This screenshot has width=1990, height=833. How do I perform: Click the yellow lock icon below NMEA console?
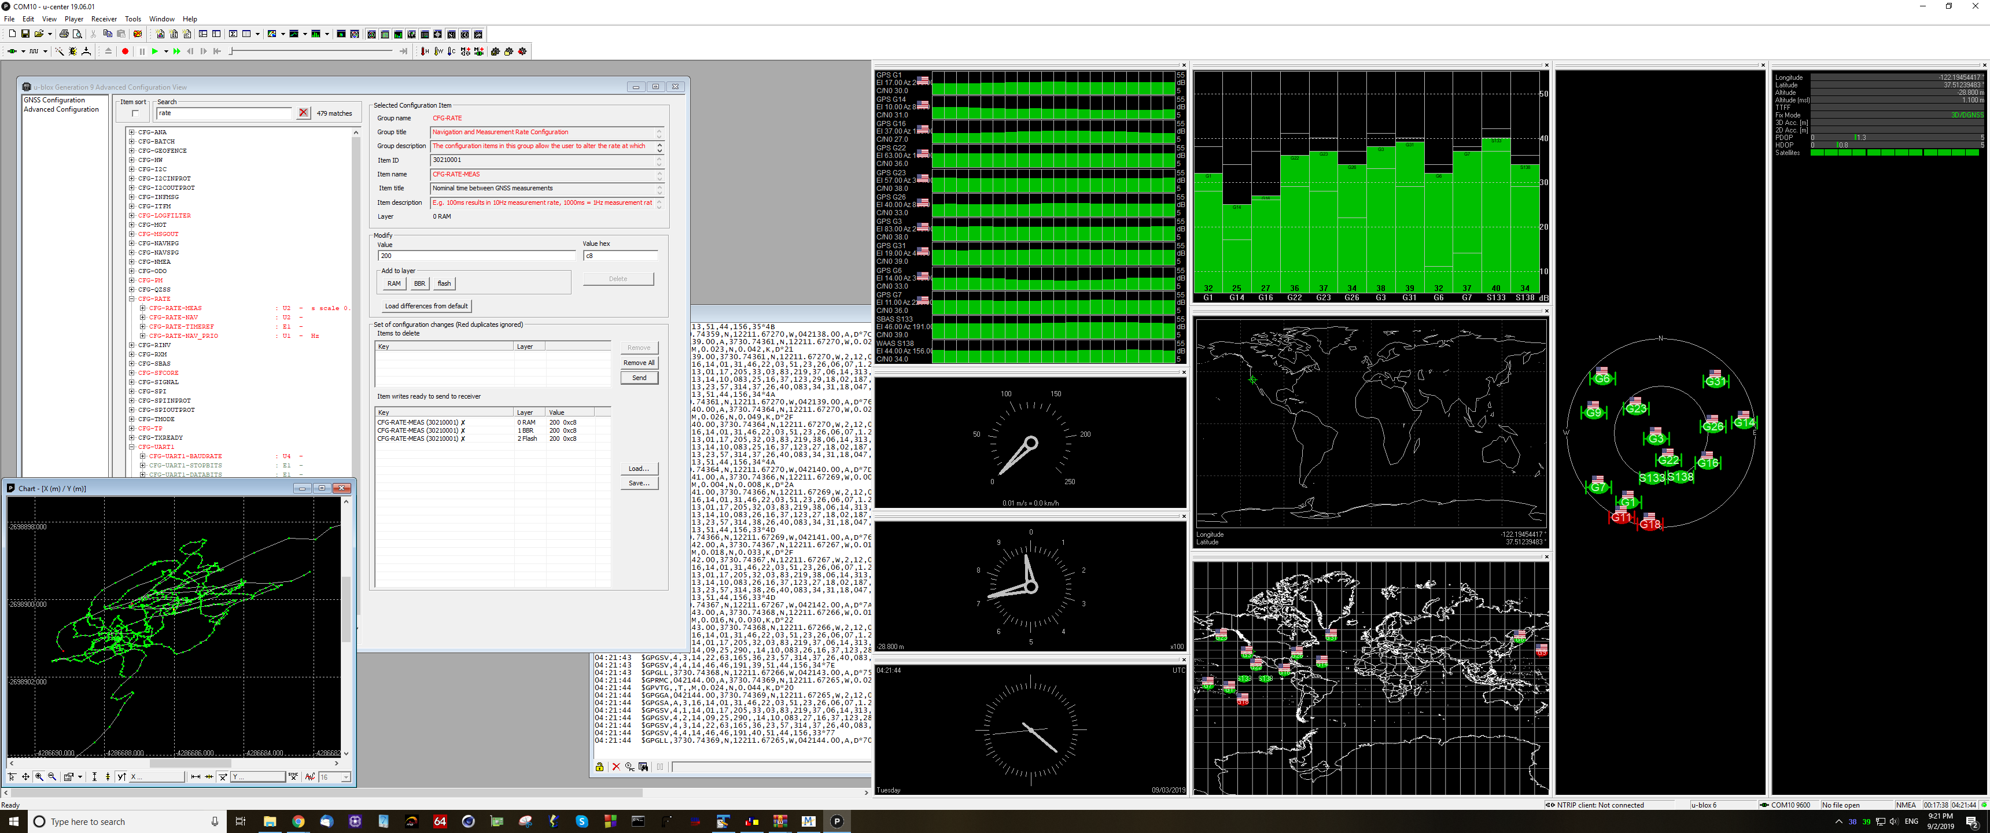[x=599, y=766]
